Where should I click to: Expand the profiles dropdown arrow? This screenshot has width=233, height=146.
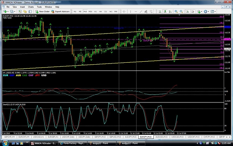click(x=15, y=12)
